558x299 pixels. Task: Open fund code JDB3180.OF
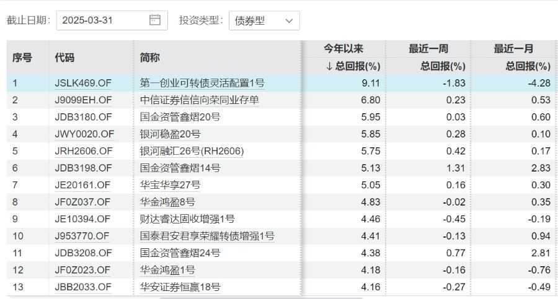pyautogui.click(x=83, y=117)
